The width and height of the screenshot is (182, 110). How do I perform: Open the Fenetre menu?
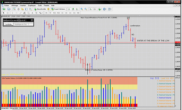(46, 6)
